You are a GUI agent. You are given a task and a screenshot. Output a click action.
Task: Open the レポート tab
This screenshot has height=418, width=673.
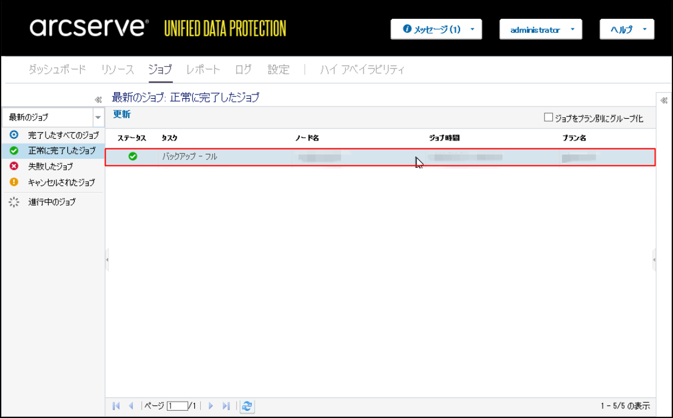[x=203, y=70]
